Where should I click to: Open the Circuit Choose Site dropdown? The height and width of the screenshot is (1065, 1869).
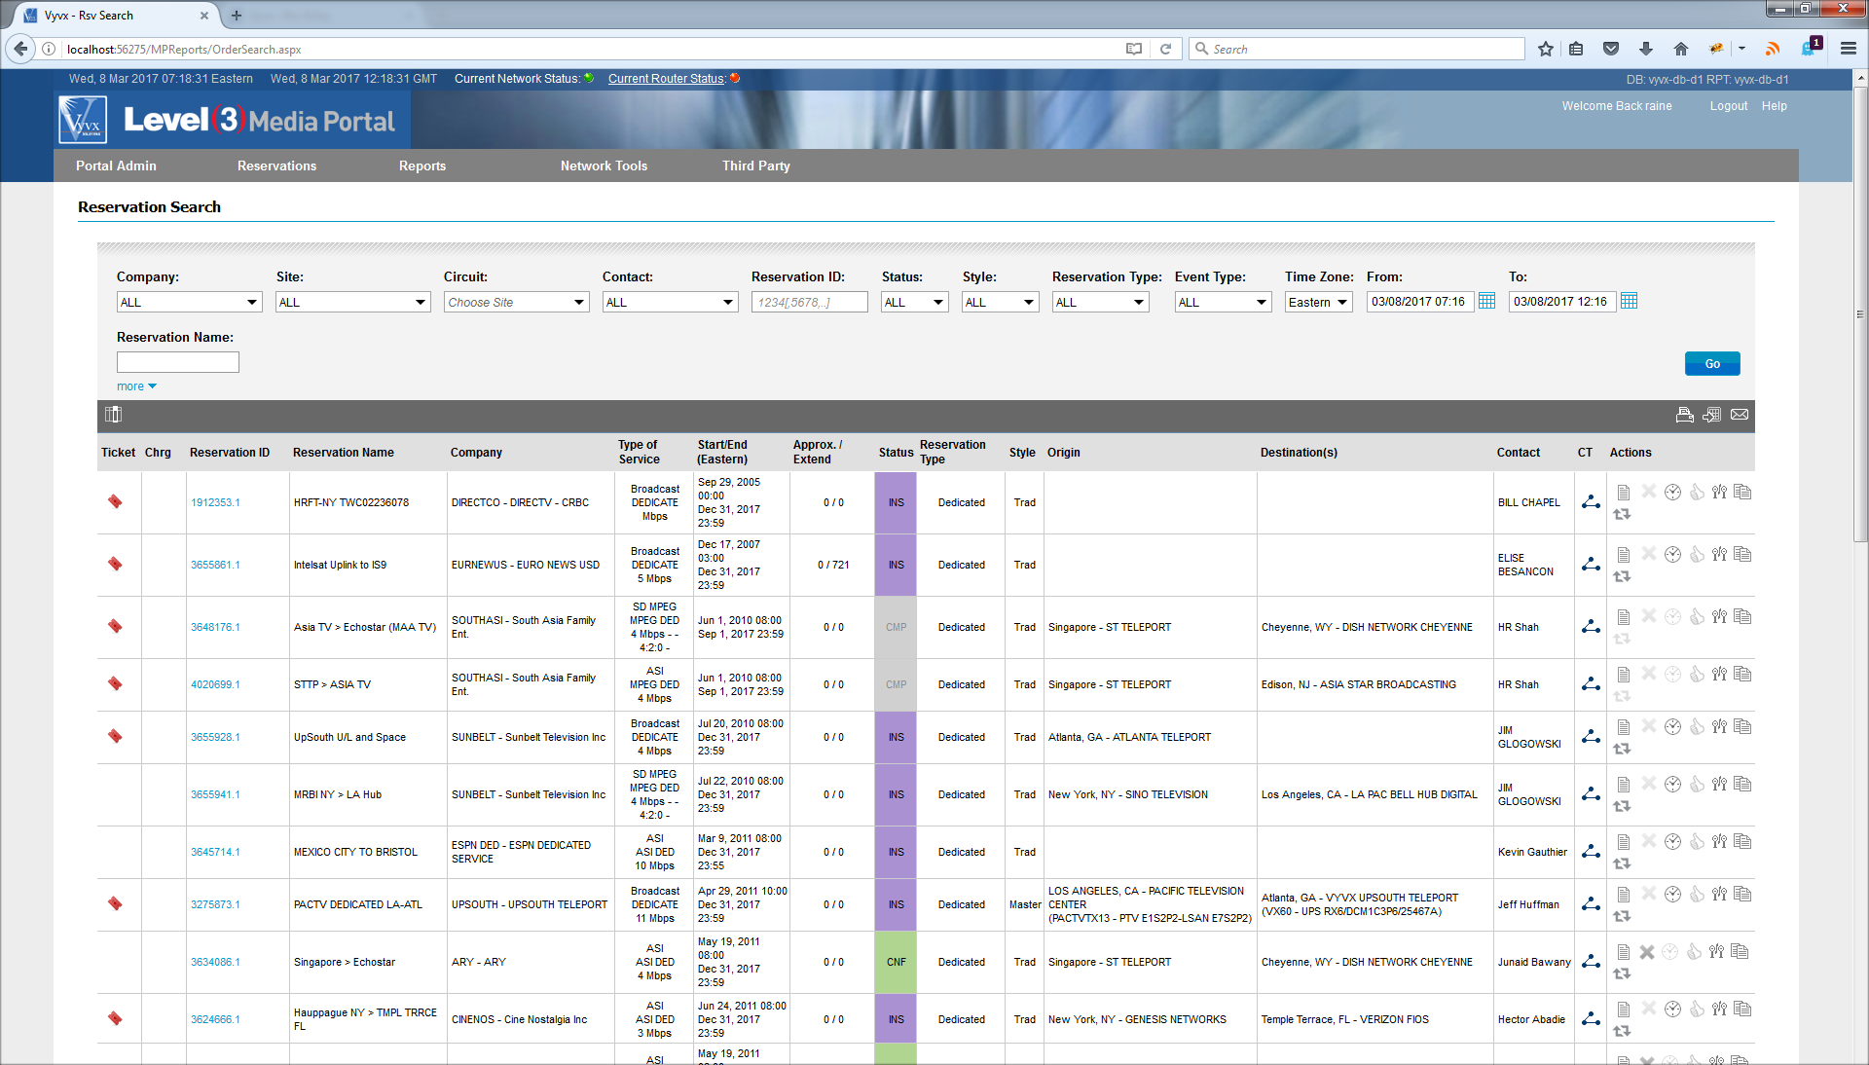[x=516, y=302]
